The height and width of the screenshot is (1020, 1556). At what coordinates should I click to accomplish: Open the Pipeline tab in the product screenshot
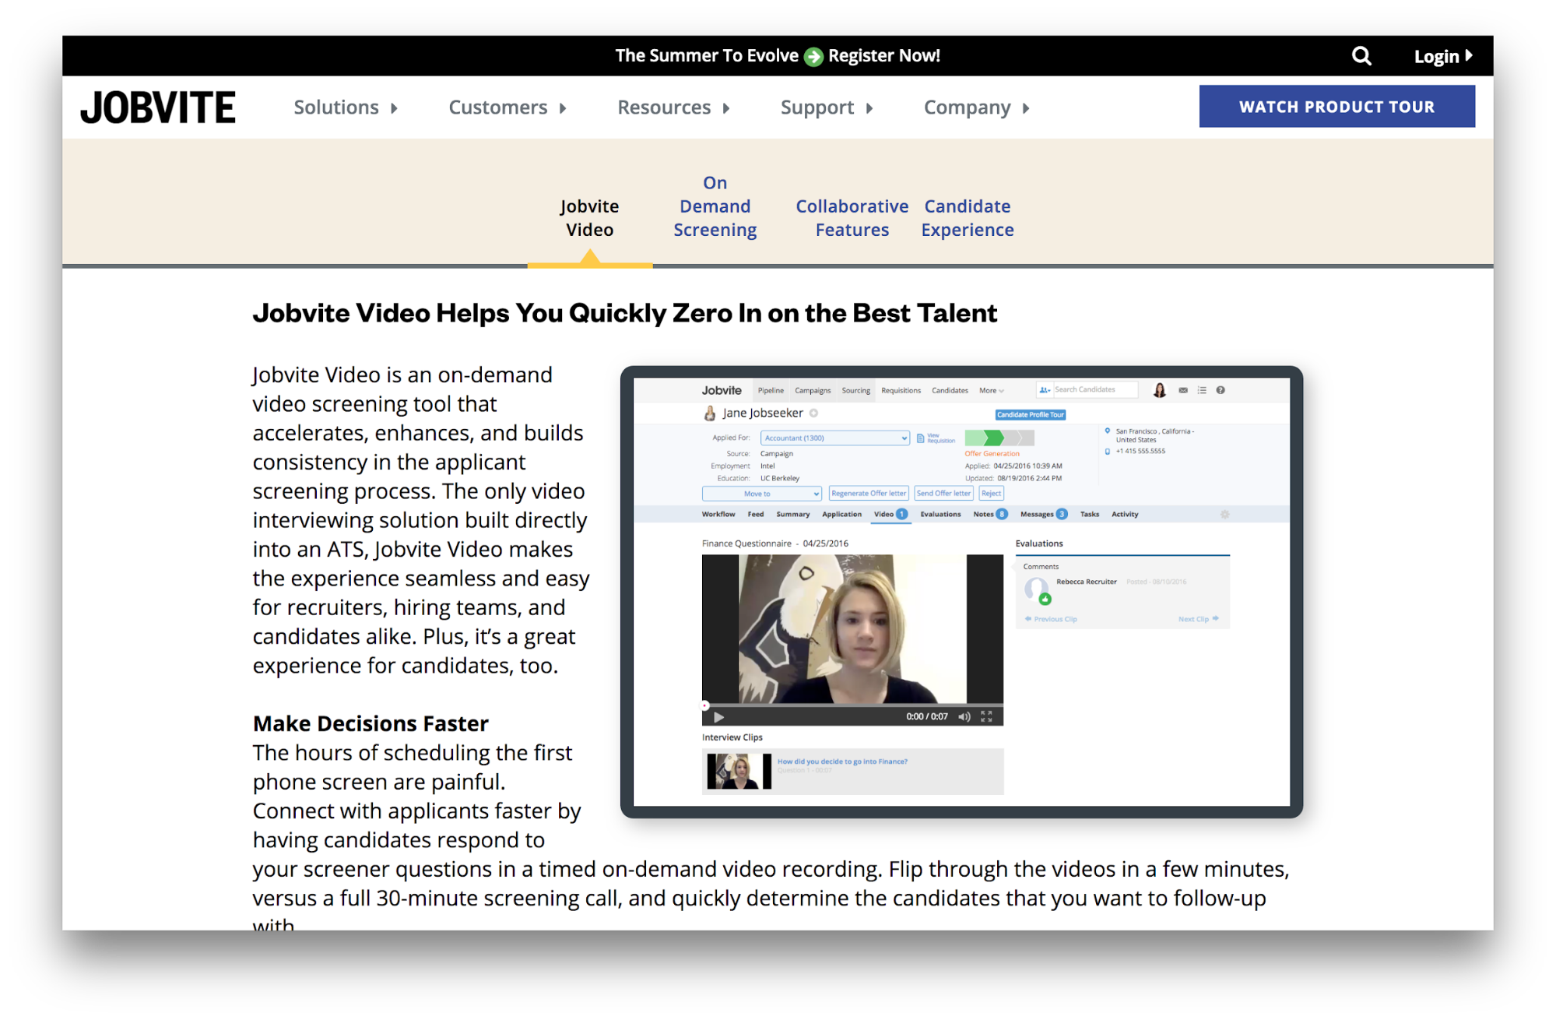(x=771, y=391)
